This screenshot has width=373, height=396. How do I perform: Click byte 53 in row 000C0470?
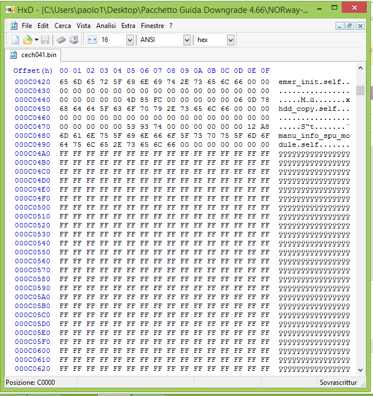pyautogui.click(x=131, y=127)
